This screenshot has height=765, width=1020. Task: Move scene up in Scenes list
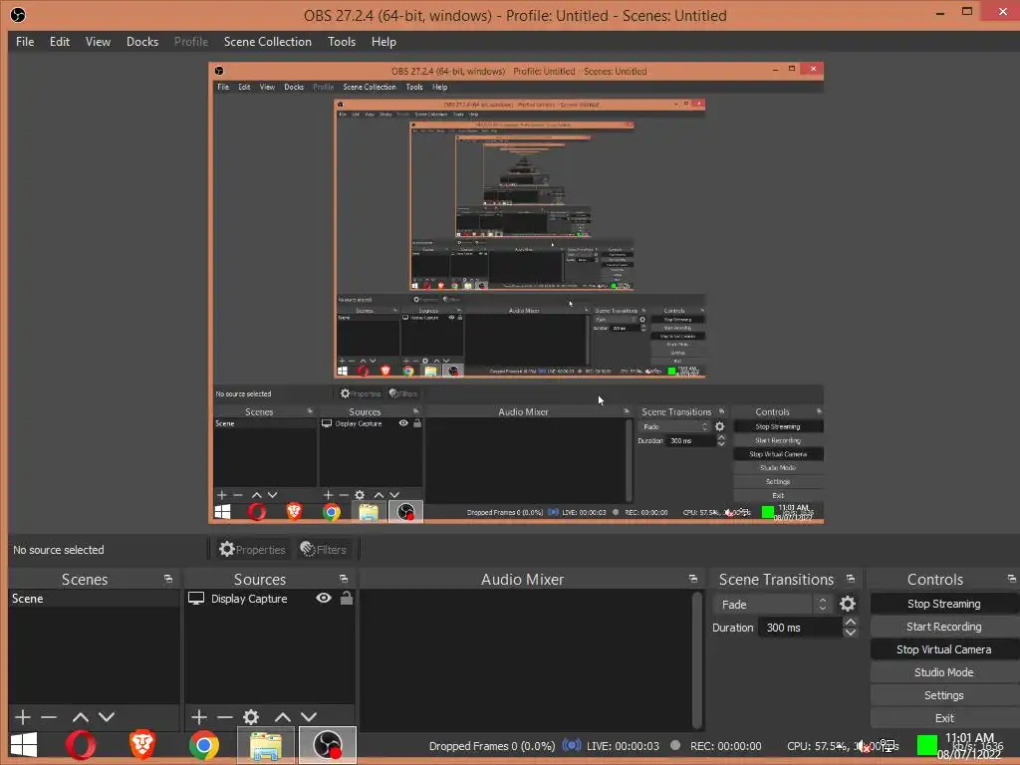[x=80, y=717]
